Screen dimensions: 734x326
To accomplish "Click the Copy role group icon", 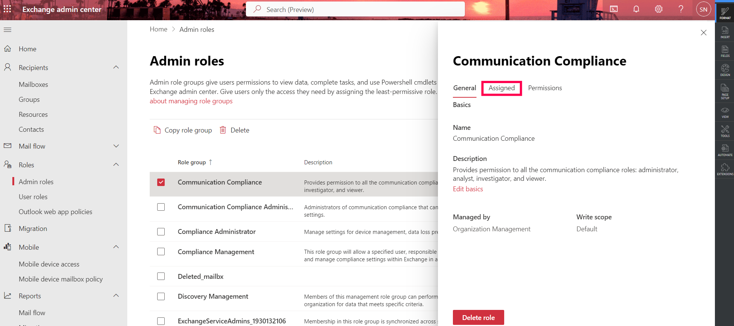I will [x=157, y=130].
